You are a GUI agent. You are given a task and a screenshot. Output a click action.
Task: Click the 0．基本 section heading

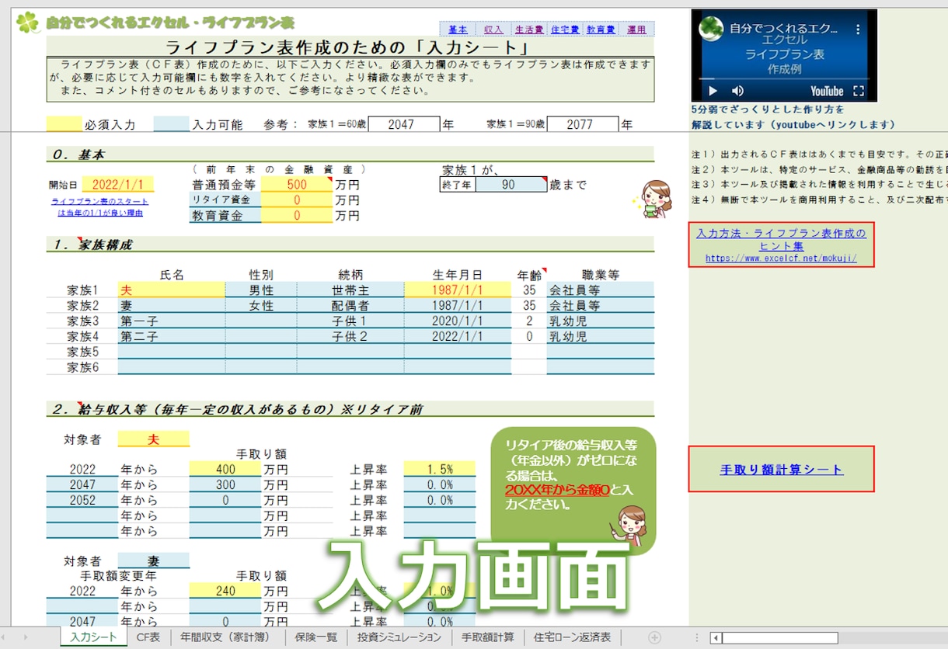78,154
